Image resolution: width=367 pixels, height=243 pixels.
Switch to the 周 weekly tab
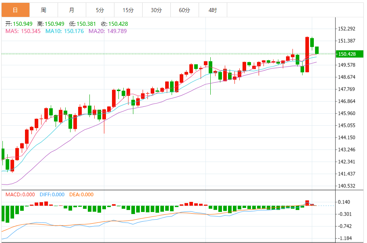point(44,10)
